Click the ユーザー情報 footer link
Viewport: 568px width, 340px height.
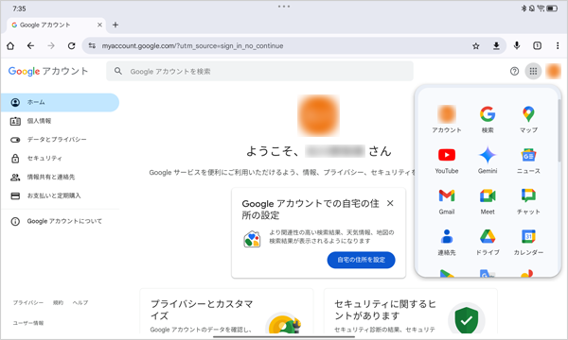28,323
